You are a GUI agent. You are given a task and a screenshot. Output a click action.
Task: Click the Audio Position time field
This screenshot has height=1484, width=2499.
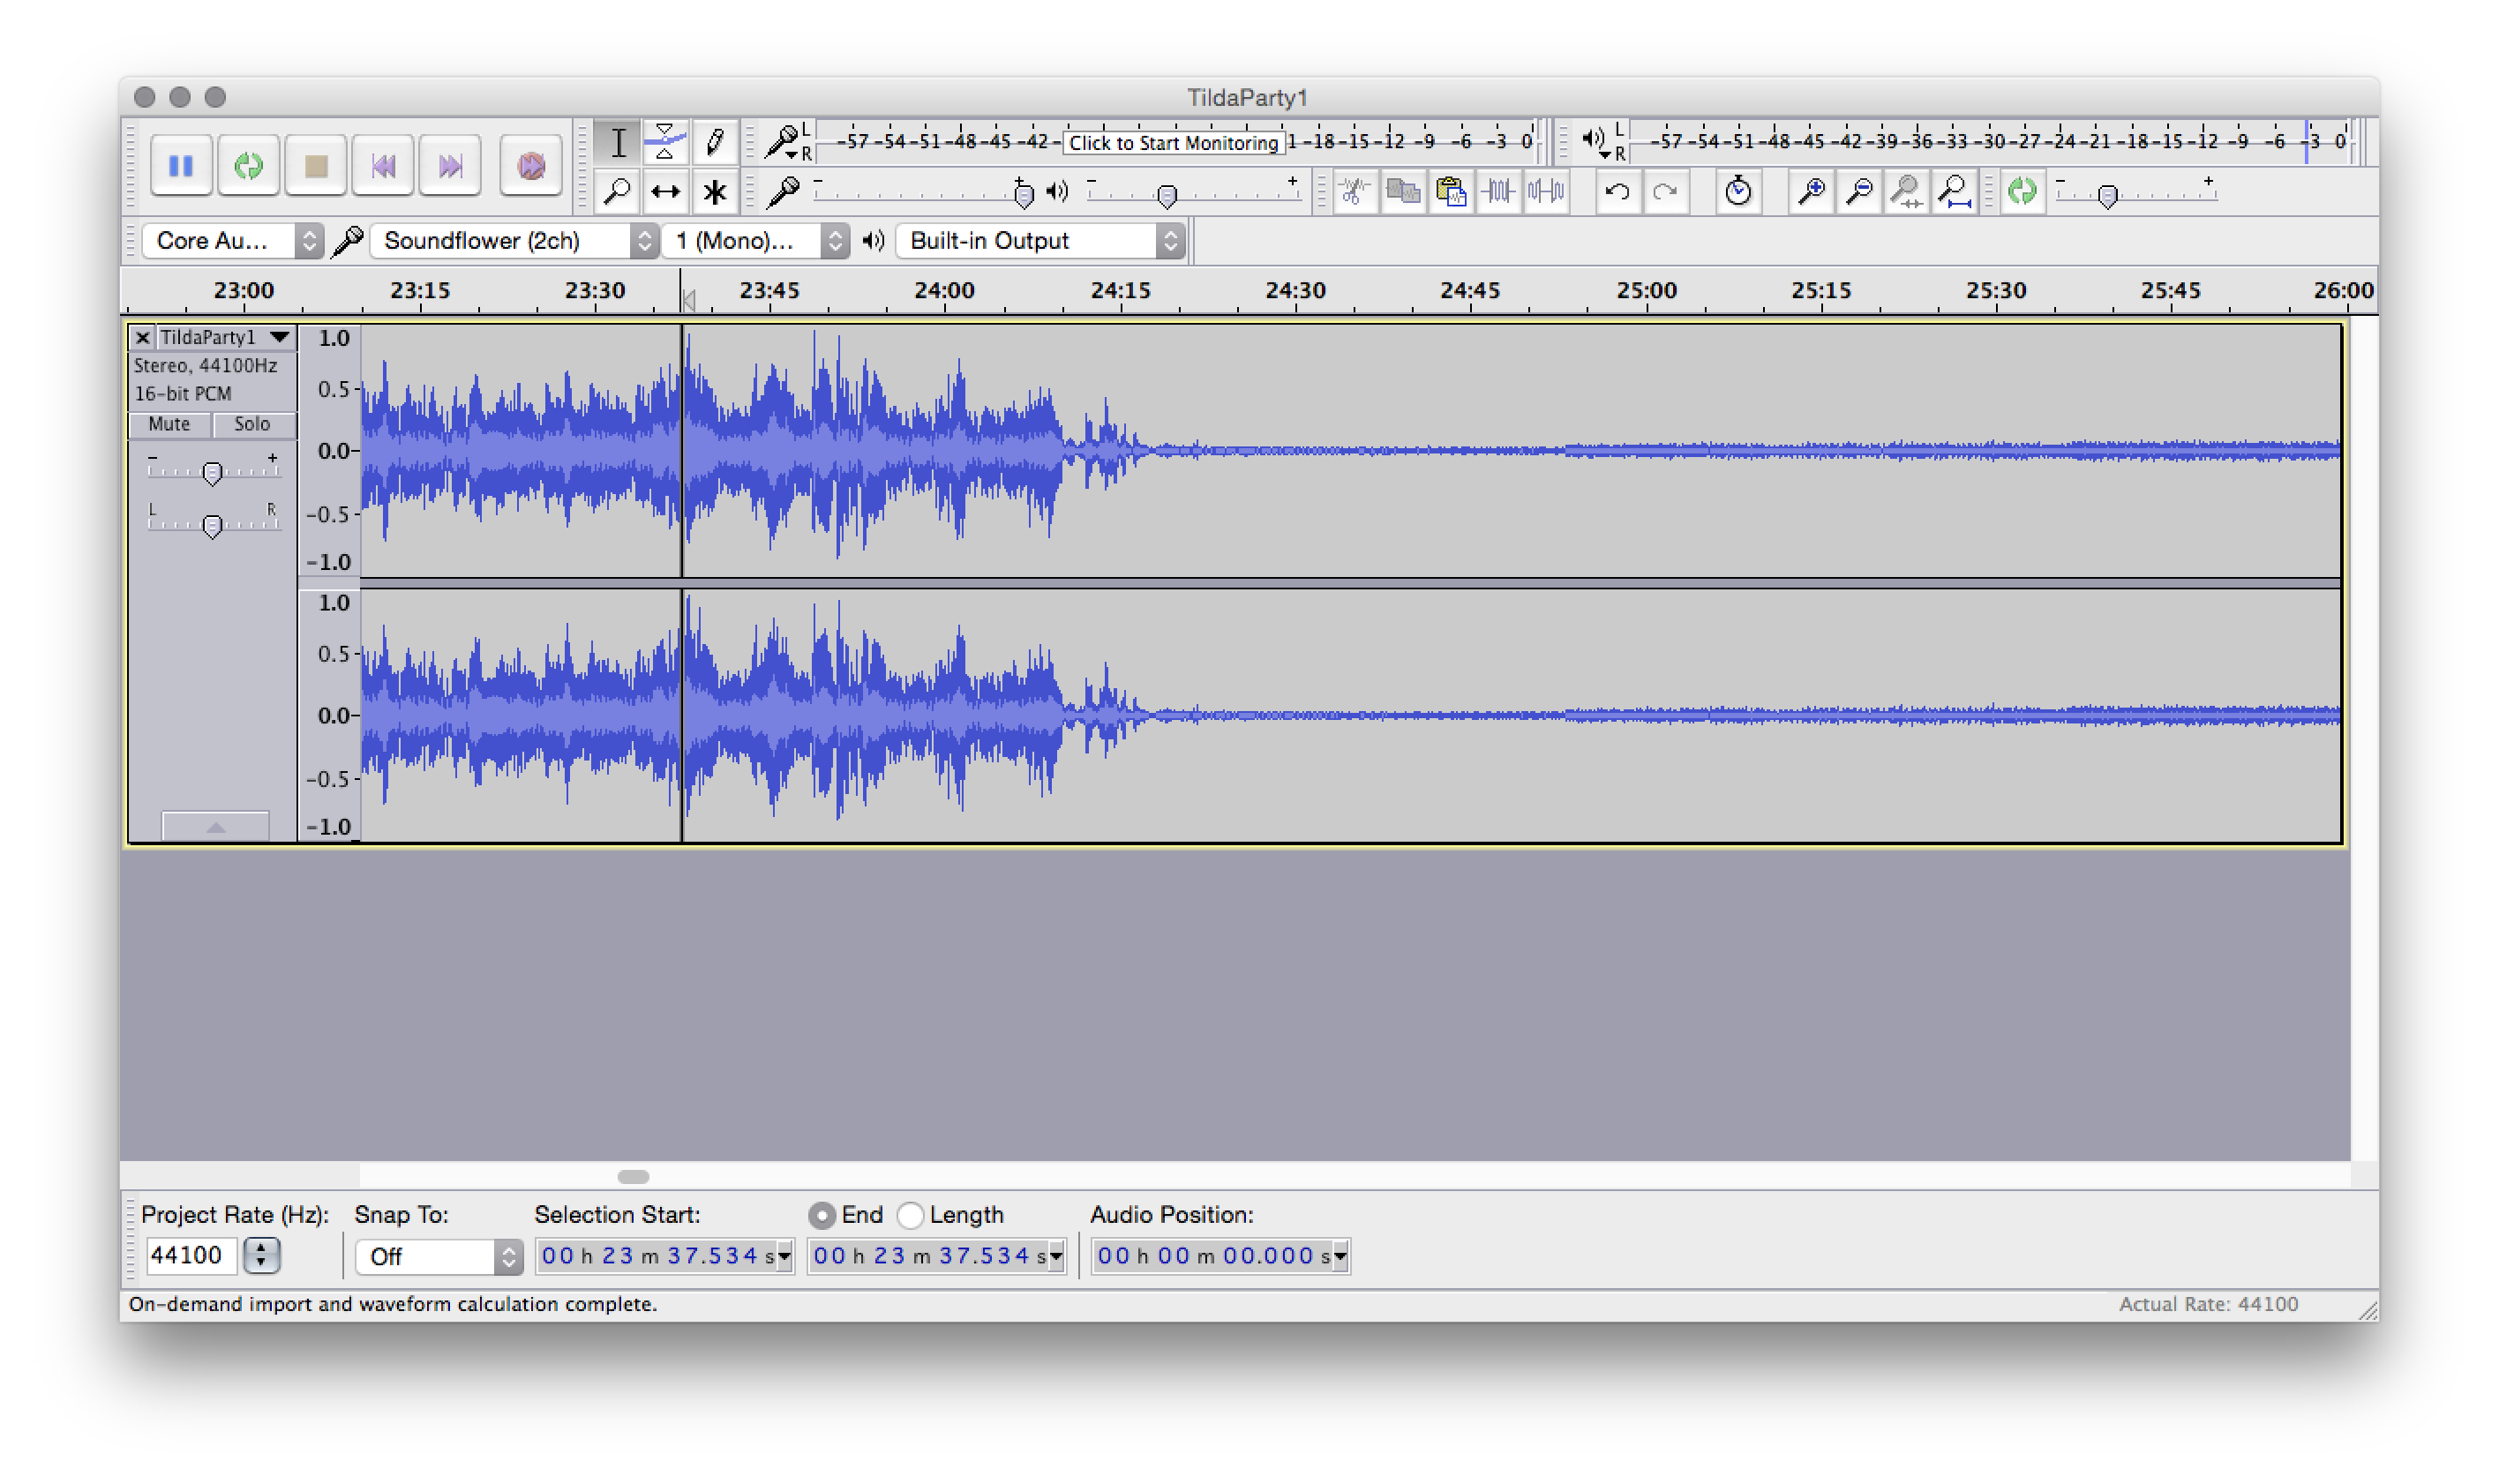[x=1213, y=1256]
